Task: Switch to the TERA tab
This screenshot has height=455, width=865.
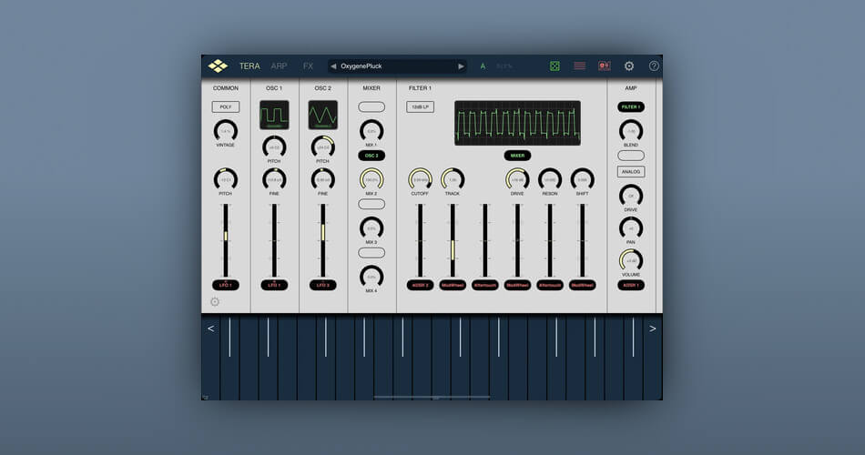Action: tap(249, 66)
